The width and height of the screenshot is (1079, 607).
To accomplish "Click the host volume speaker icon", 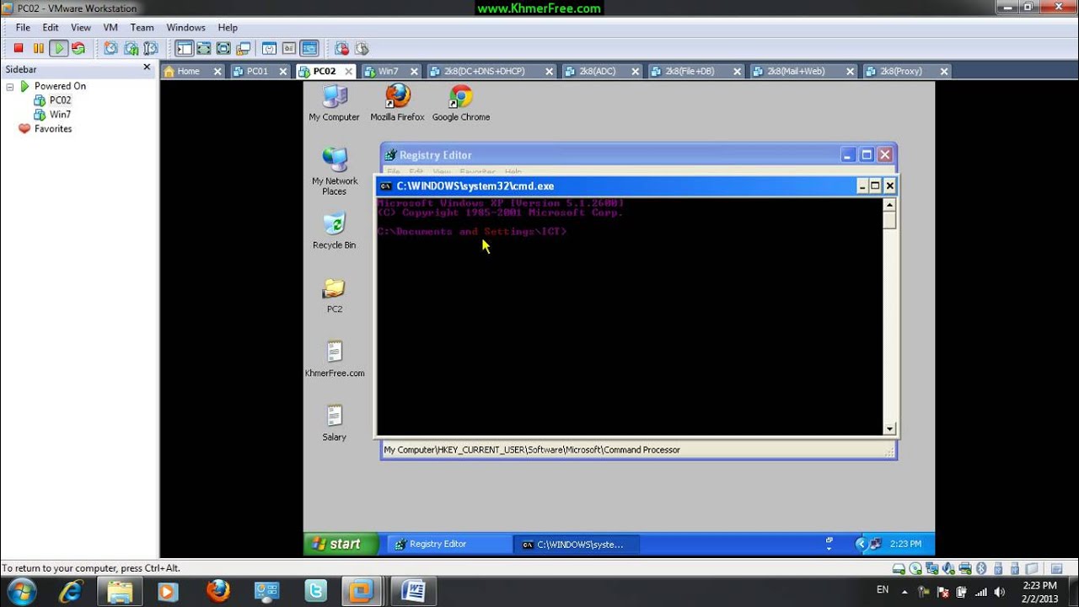I will pyautogui.click(x=999, y=592).
